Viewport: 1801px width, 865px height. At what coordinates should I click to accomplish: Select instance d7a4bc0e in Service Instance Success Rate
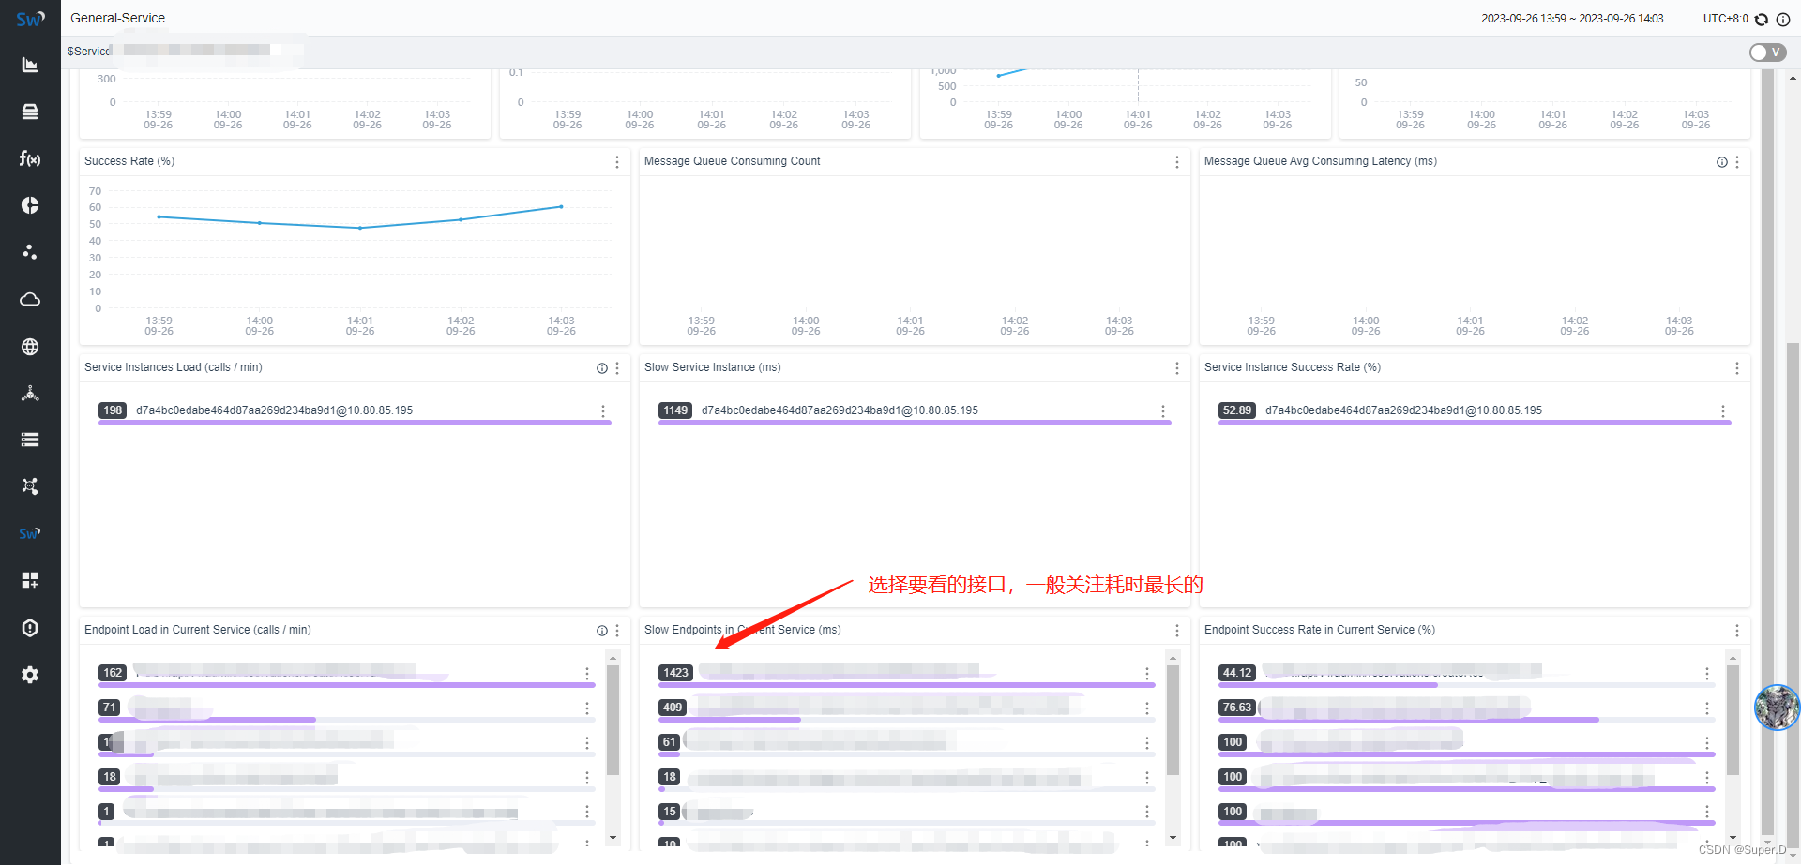(1403, 410)
